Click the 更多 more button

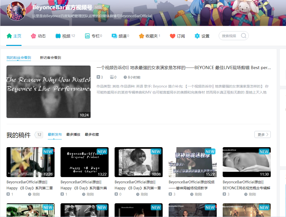coord(262,134)
